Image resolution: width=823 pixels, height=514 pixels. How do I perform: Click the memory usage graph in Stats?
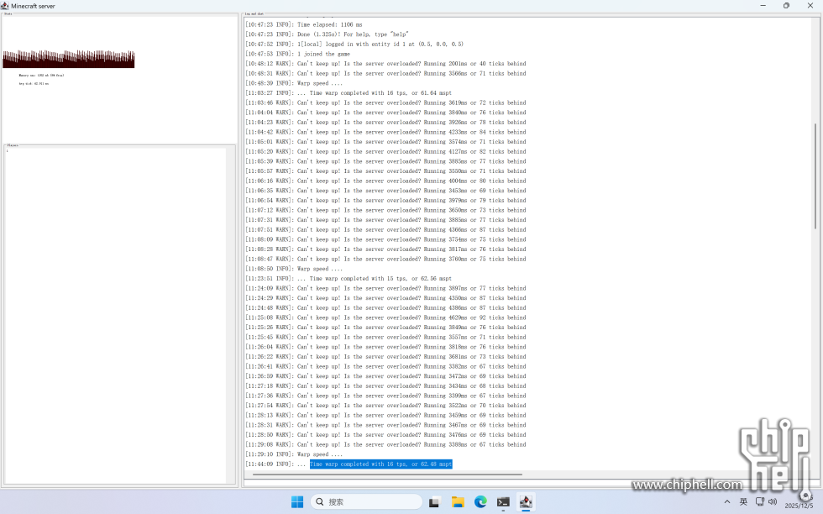click(x=68, y=59)
